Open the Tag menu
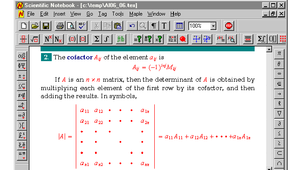The width and height of the screenshot is (301, 170). click(102, 14)
